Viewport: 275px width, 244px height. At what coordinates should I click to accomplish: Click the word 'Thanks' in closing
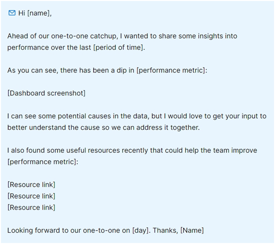[x=164, y=231]
